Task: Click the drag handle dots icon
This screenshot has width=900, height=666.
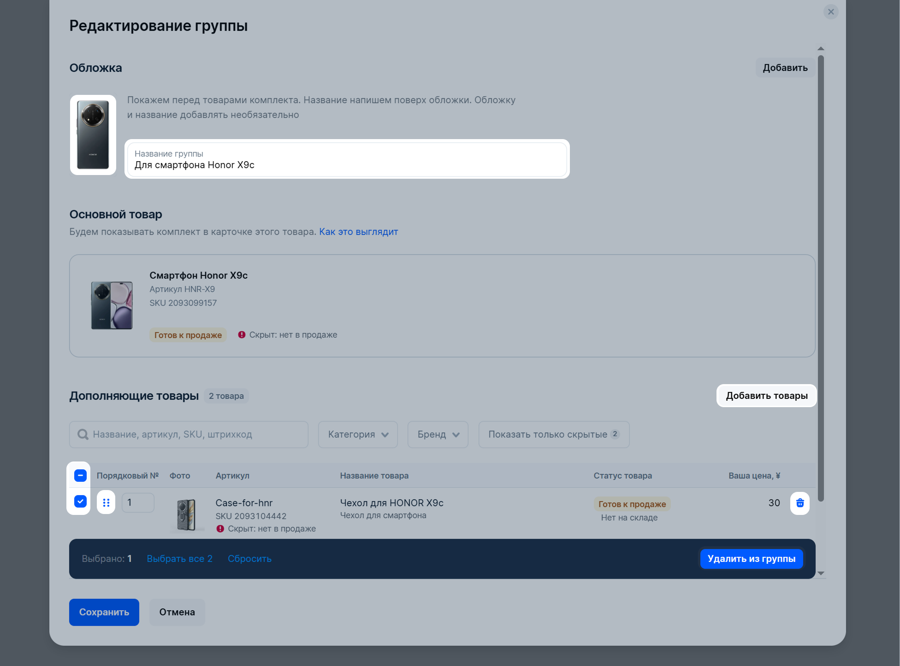Action: (x=106, y=502)
